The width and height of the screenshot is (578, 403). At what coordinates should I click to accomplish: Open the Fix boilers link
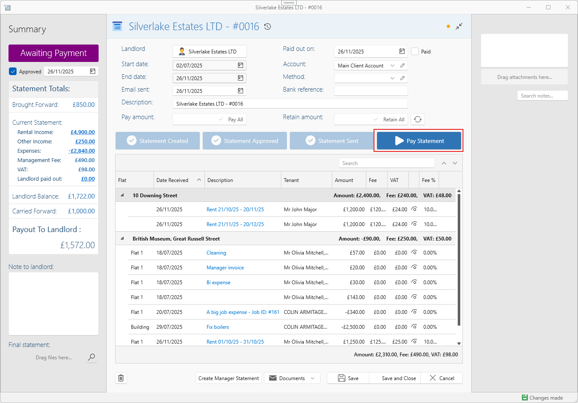coord(218,327)
